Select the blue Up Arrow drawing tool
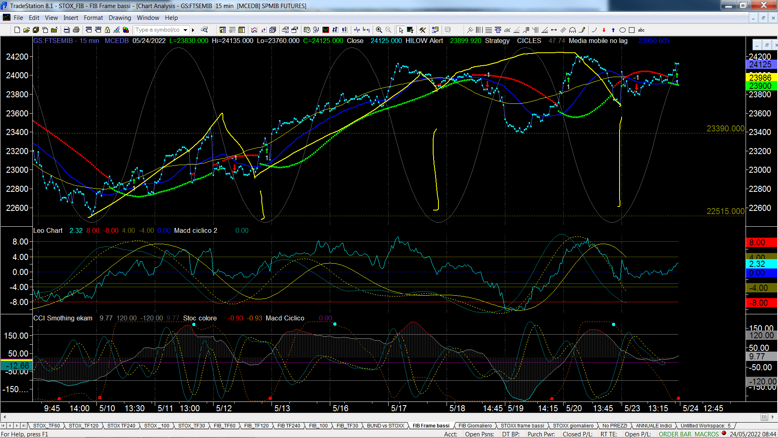Viewport: 778px width, 438px height. 613,30
